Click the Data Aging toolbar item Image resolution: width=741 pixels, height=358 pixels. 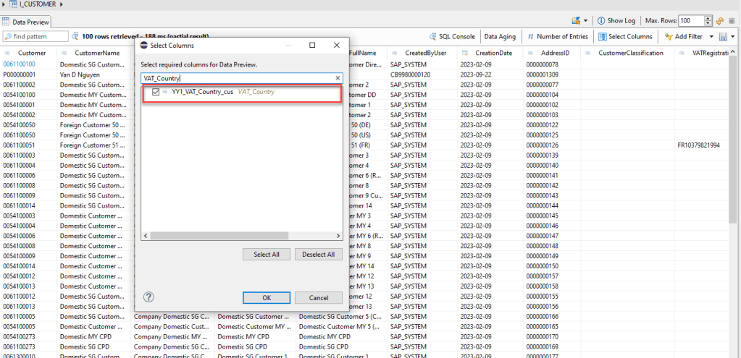tap(501, 36)
